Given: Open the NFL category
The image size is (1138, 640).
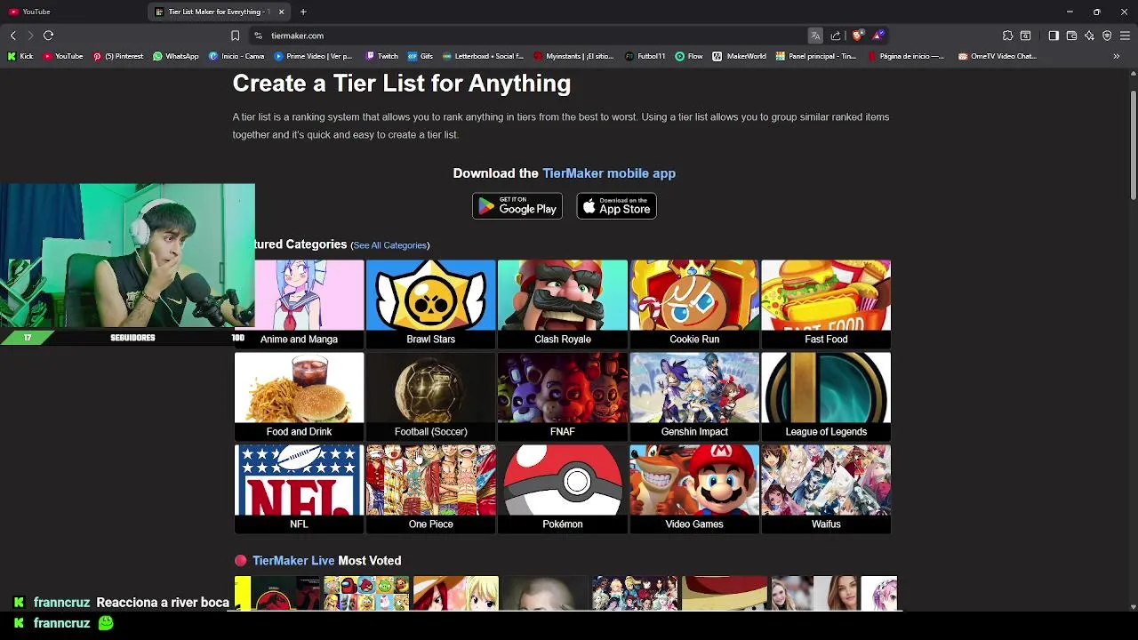Looking at the screenshot, I should point(299,489).
